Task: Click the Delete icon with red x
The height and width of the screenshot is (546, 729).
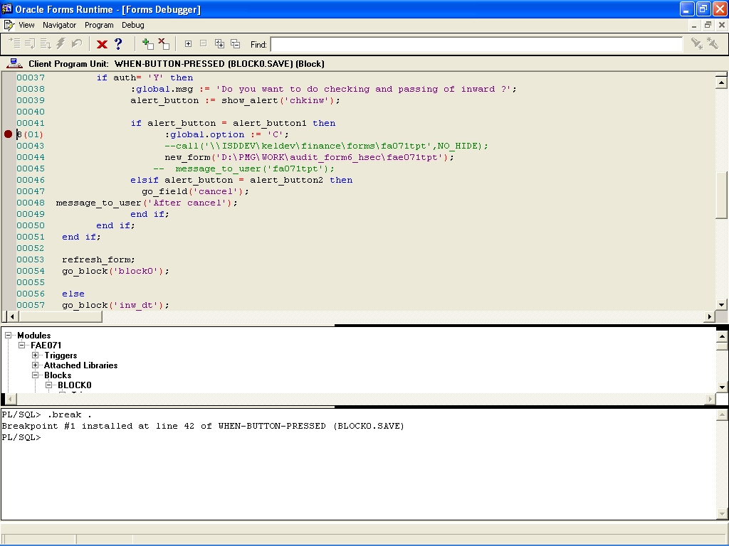Action: click(164, 44)
